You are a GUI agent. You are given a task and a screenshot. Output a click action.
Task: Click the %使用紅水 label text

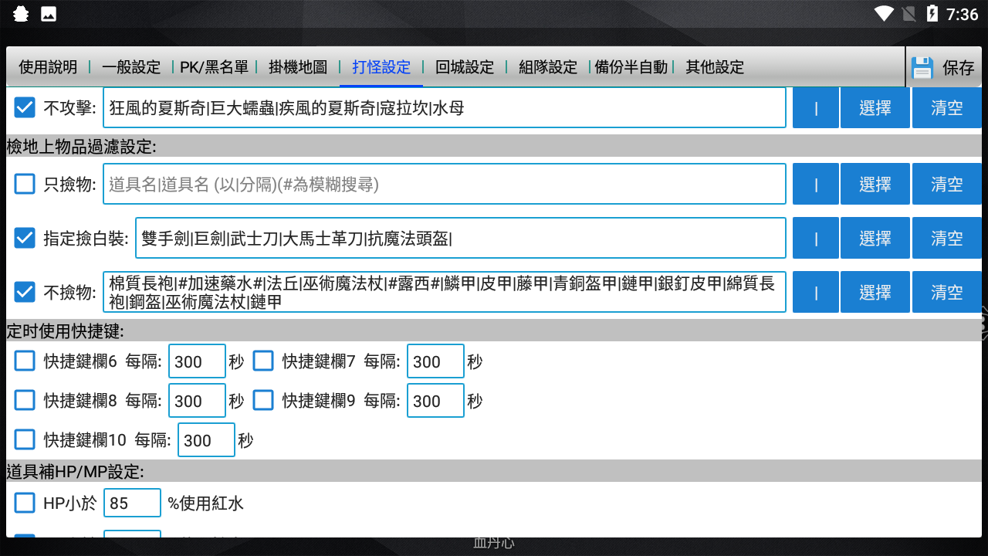pos(205,503)
